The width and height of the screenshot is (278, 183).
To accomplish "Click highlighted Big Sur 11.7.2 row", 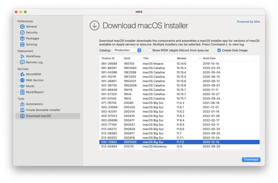I will 179,142.
